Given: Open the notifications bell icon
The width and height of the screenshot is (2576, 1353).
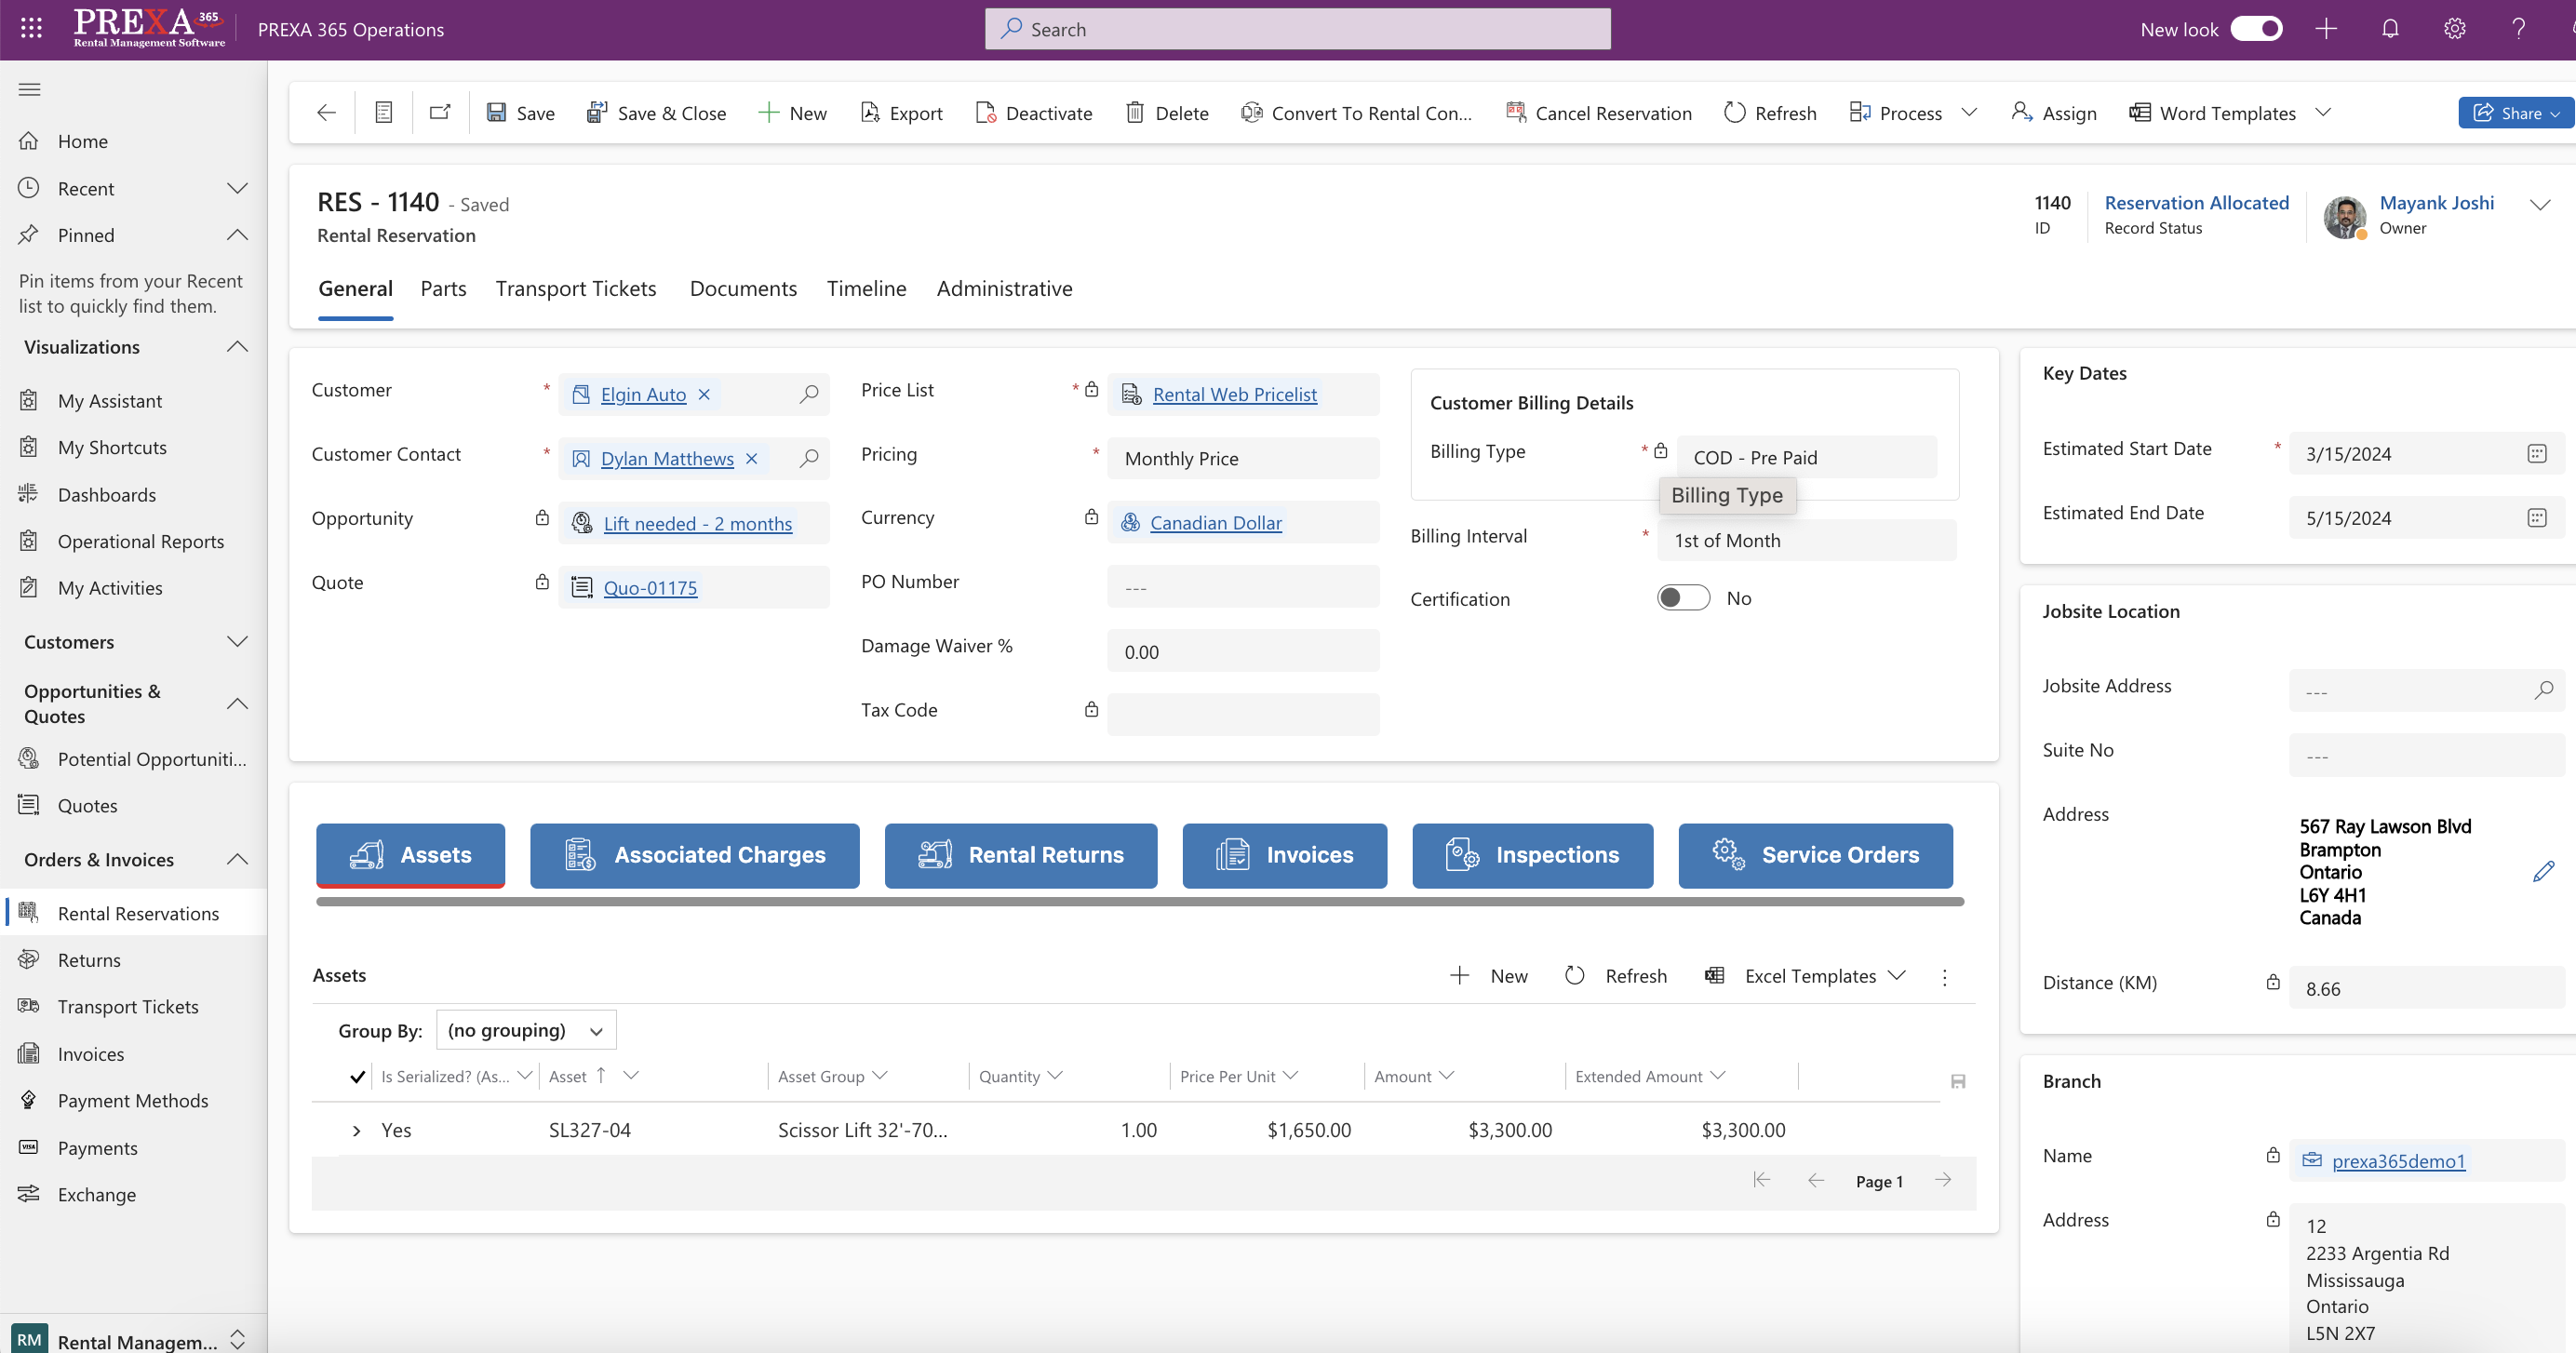Looking at the screenshot, I should click(2390, 29).
